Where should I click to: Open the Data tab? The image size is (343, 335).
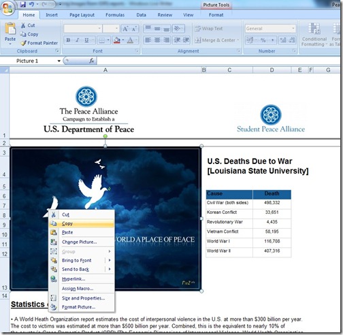(x=141, y=15)
